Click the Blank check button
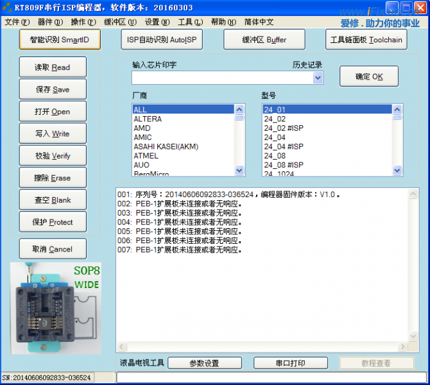The height and width of the screenshot is (385, 430). [53, 200]
